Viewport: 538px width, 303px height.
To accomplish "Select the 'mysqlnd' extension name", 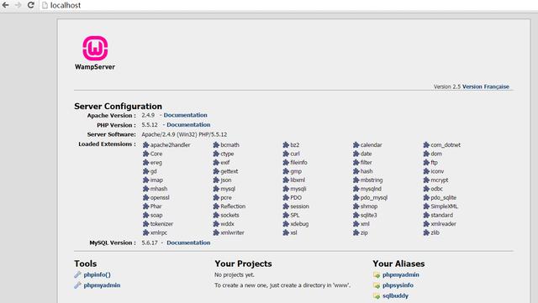I will click(371, 189).
